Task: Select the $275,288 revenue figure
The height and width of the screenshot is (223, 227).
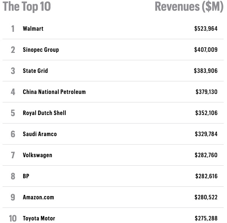Action: click(206, 218)
